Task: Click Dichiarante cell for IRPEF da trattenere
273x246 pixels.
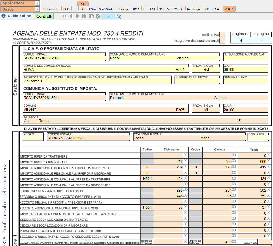Action: click(x=171, y=155)
